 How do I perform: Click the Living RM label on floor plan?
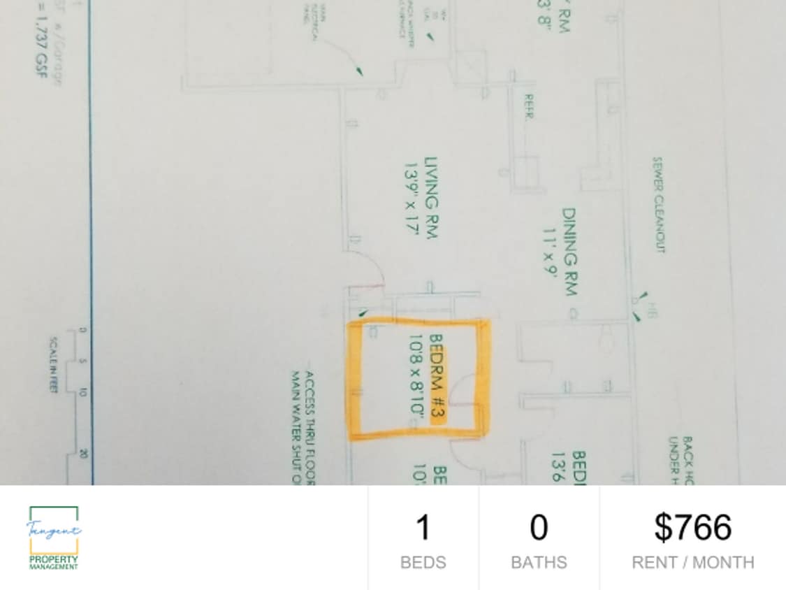tap(432, 197)
